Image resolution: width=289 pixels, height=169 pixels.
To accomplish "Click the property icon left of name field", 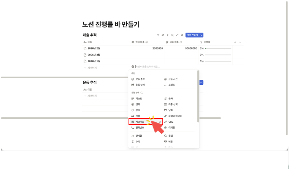I will pyautogui.click(x=133, y=66).
